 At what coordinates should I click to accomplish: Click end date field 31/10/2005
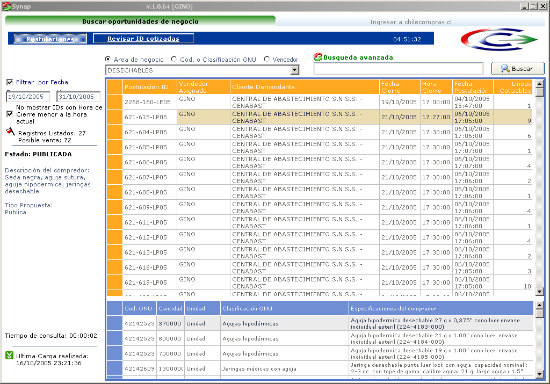point(78,97)
